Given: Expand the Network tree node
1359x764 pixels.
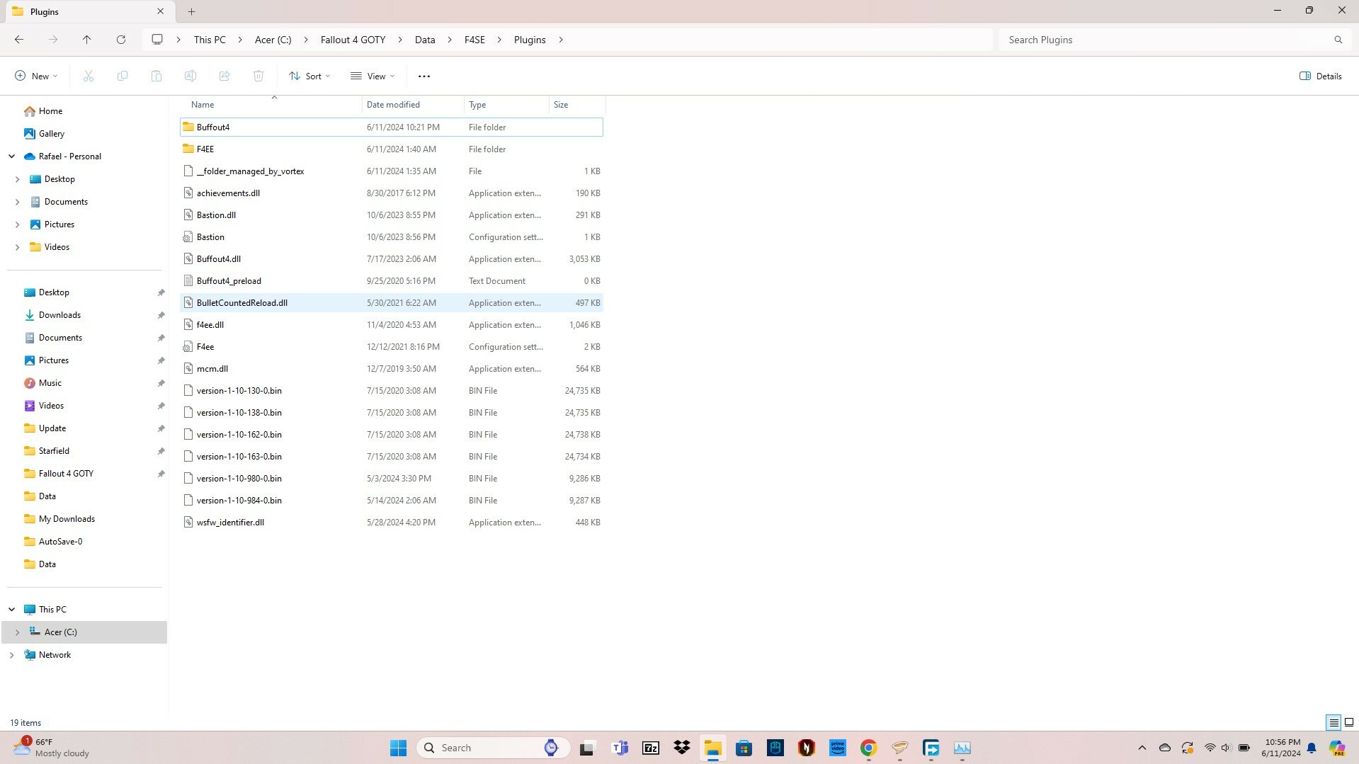Looking at the screenshot, I should pyautogui.click(x=12, y=655).
